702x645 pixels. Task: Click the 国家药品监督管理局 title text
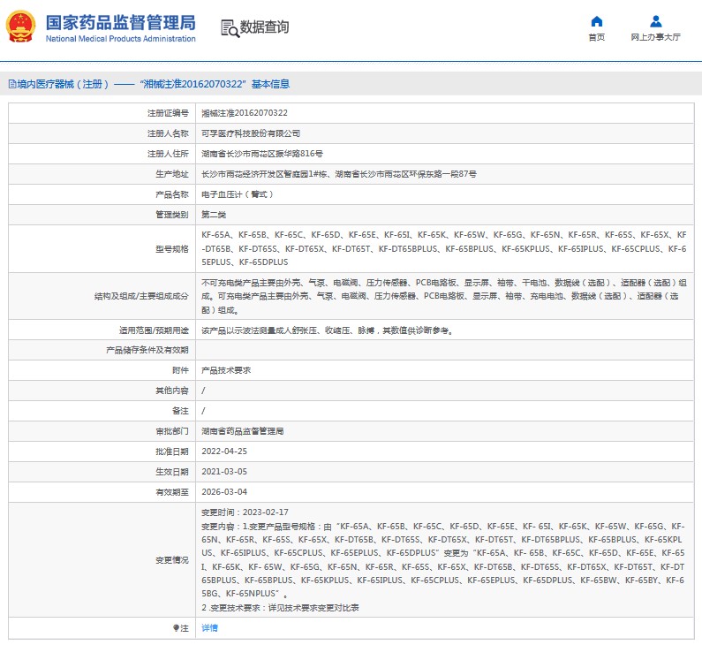(x=120, y=22)
